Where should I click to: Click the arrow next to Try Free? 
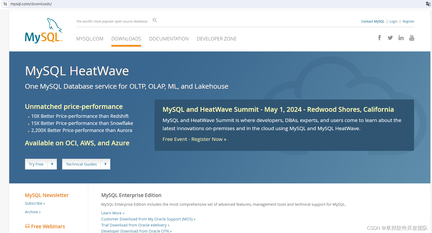(x=52, y=164)
